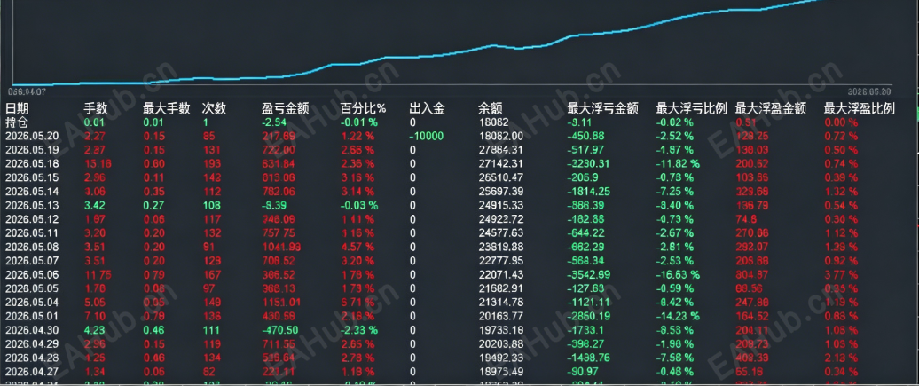Select the 2026.05.12 date cell

tap(30, 219)
